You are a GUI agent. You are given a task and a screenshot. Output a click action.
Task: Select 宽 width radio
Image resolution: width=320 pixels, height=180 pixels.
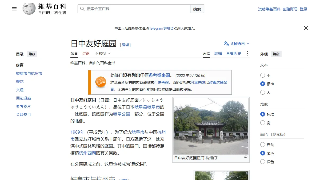[263, 123]
